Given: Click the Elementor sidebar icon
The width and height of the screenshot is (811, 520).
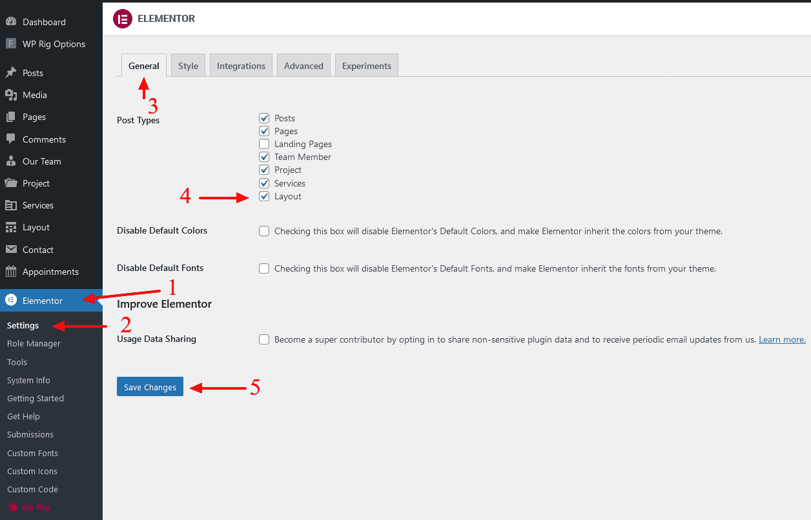Looking at the screenshot, I should point(10,301).
